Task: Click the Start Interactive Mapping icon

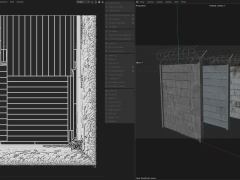Action: (x=106, y=35)
